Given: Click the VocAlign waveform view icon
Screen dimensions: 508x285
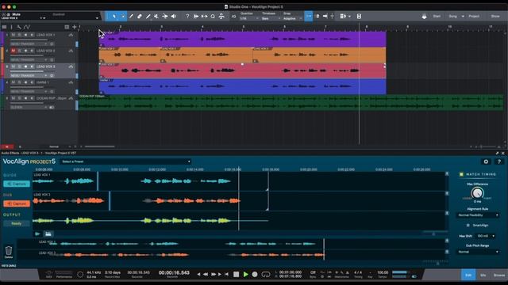Looking at the screenshot, I should click(x=48, y=234).
